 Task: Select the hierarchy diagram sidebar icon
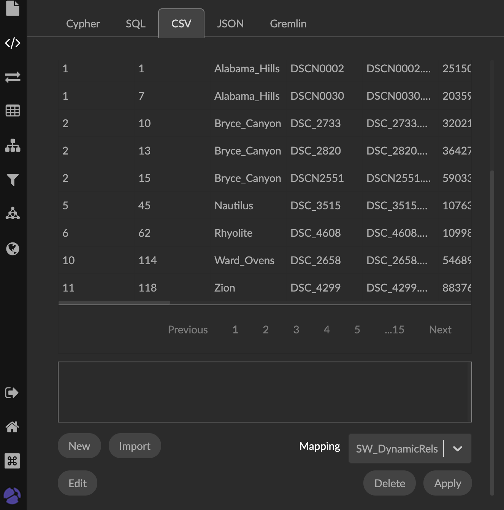pyautogui.click(x=13, y=145)
